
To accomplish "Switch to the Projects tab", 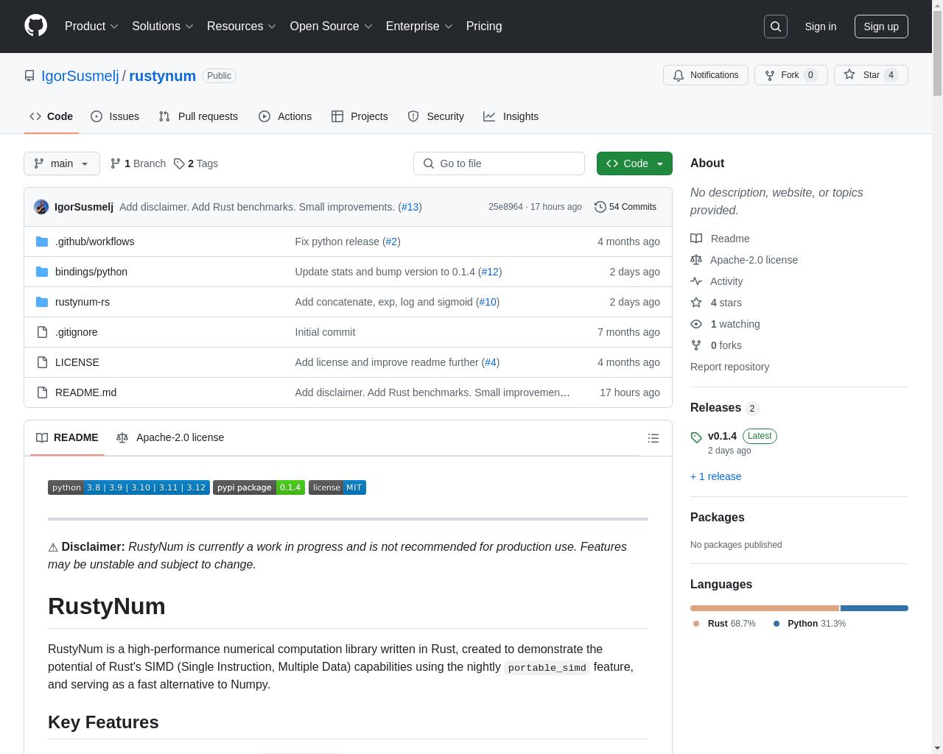I will click(360, 116).
